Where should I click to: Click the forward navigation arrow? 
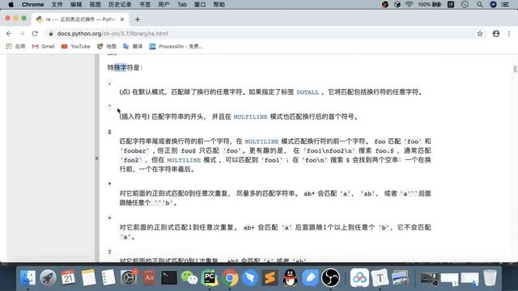pos(22,34)
